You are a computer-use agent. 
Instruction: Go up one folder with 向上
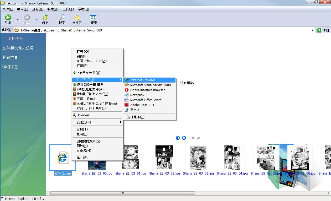click(45, 19)
